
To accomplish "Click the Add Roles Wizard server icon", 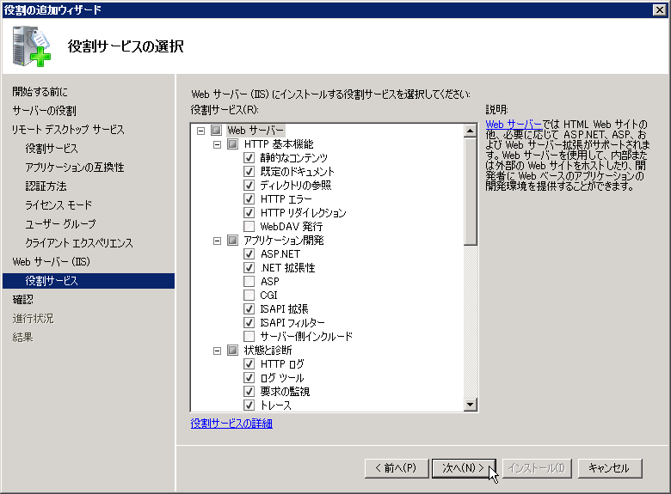I will [x=32, y=46].
